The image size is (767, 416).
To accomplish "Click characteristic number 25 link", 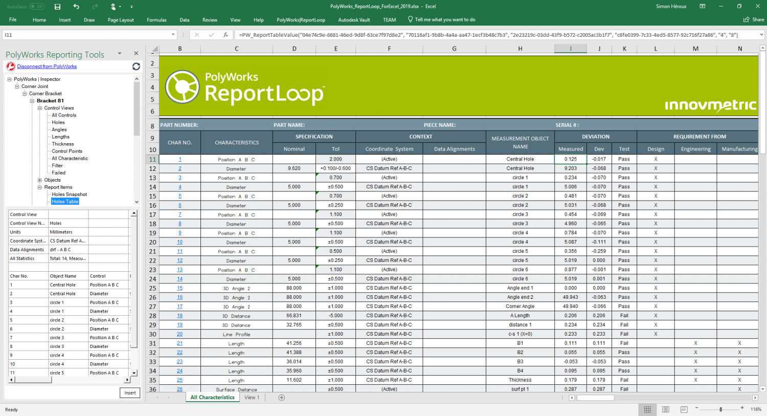I will 180,380.
